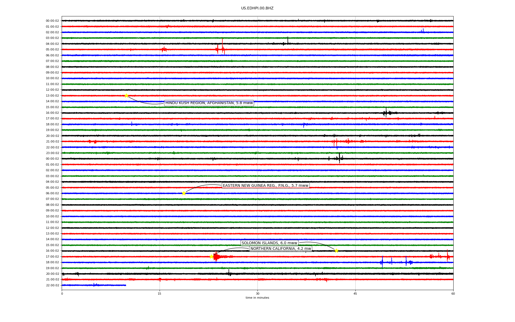The width and height of the screenshot is (515, 322).
Task: Click the 45 tick on the x-axis
Action: (355, 294)
